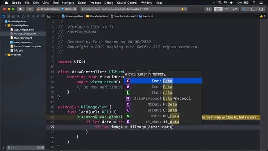Screen dimensions: 268x151
Task: Click the yellow self-written warning annotation
Action: 231,117
